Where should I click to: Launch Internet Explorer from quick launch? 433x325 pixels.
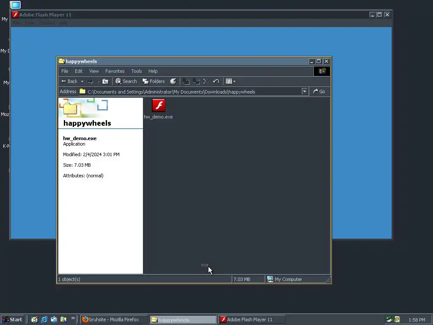click(44, 319)
